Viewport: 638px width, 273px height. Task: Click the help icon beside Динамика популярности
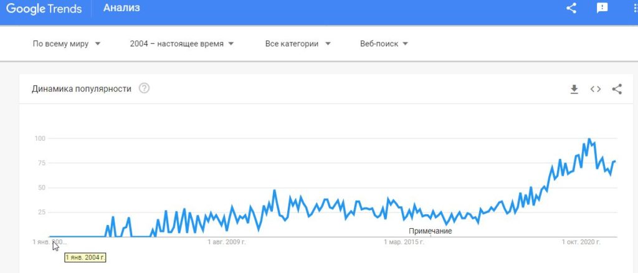[x=144, y=89]
